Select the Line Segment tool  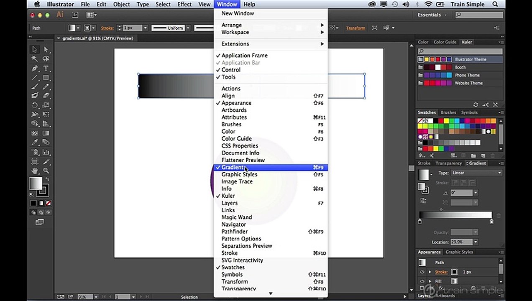click(35, 78)
